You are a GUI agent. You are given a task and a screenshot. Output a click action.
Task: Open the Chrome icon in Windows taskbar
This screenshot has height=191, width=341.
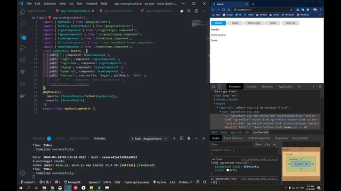(52, 188)
